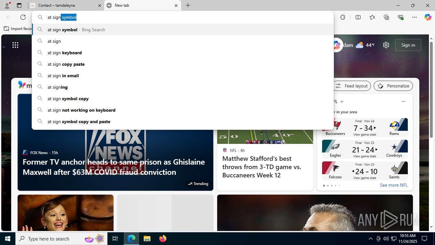Open the browser profile icon
Screen dimensions: 435x245
[x=7, y=5]
